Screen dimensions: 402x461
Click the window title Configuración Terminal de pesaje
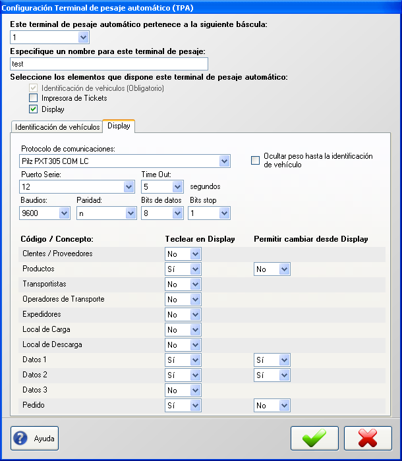tap(97, 8)
